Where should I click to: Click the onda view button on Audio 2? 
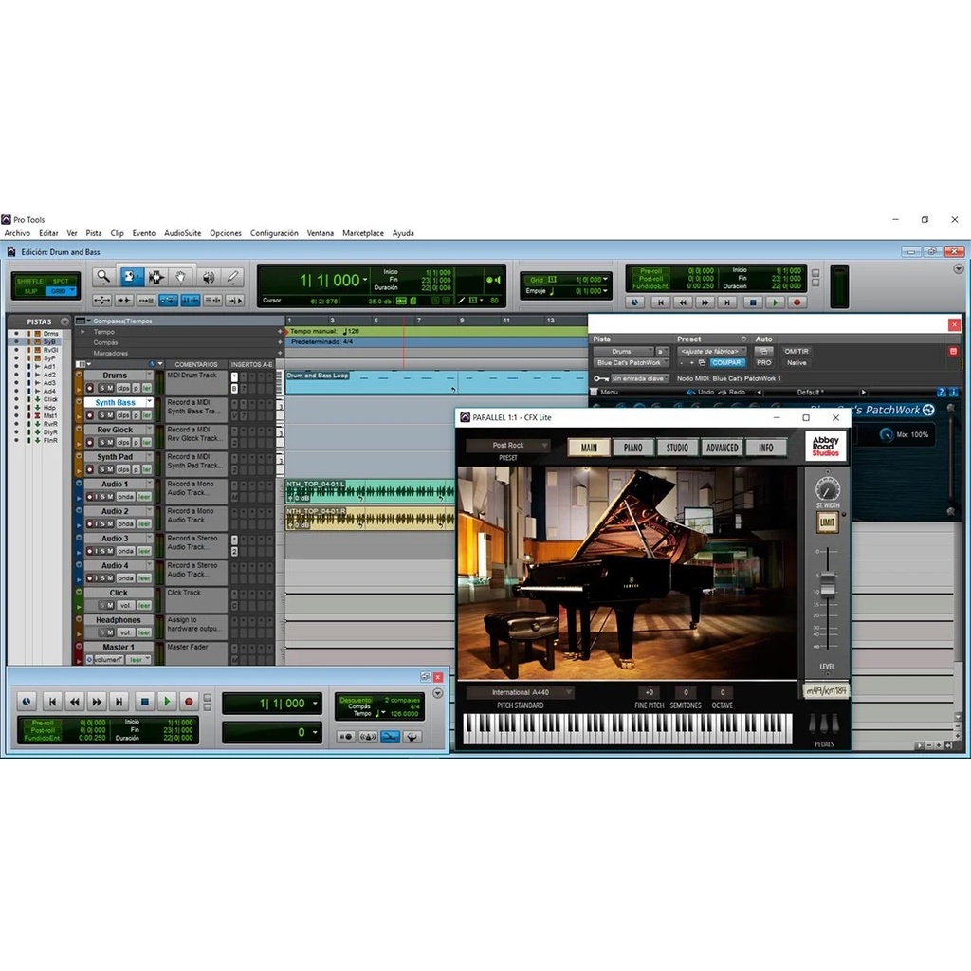point(126,523)
